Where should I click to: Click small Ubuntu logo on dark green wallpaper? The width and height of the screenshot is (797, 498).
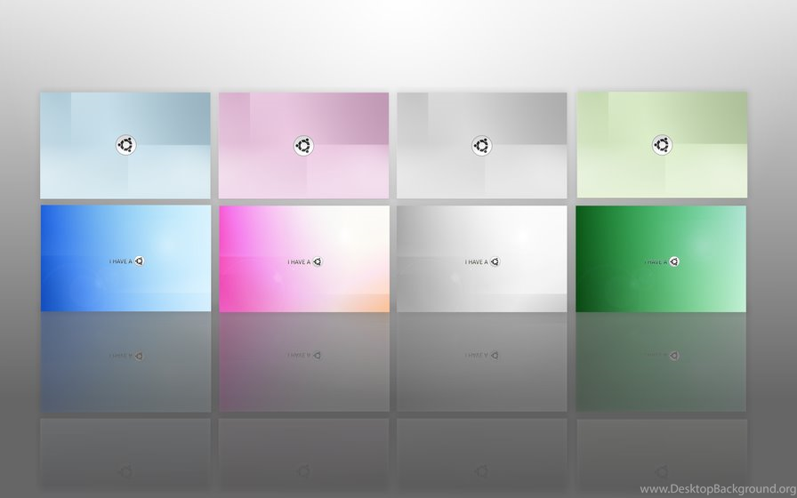coord(674,261)
